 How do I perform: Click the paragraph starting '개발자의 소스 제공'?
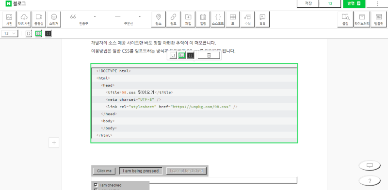click(x=154, y=43)
